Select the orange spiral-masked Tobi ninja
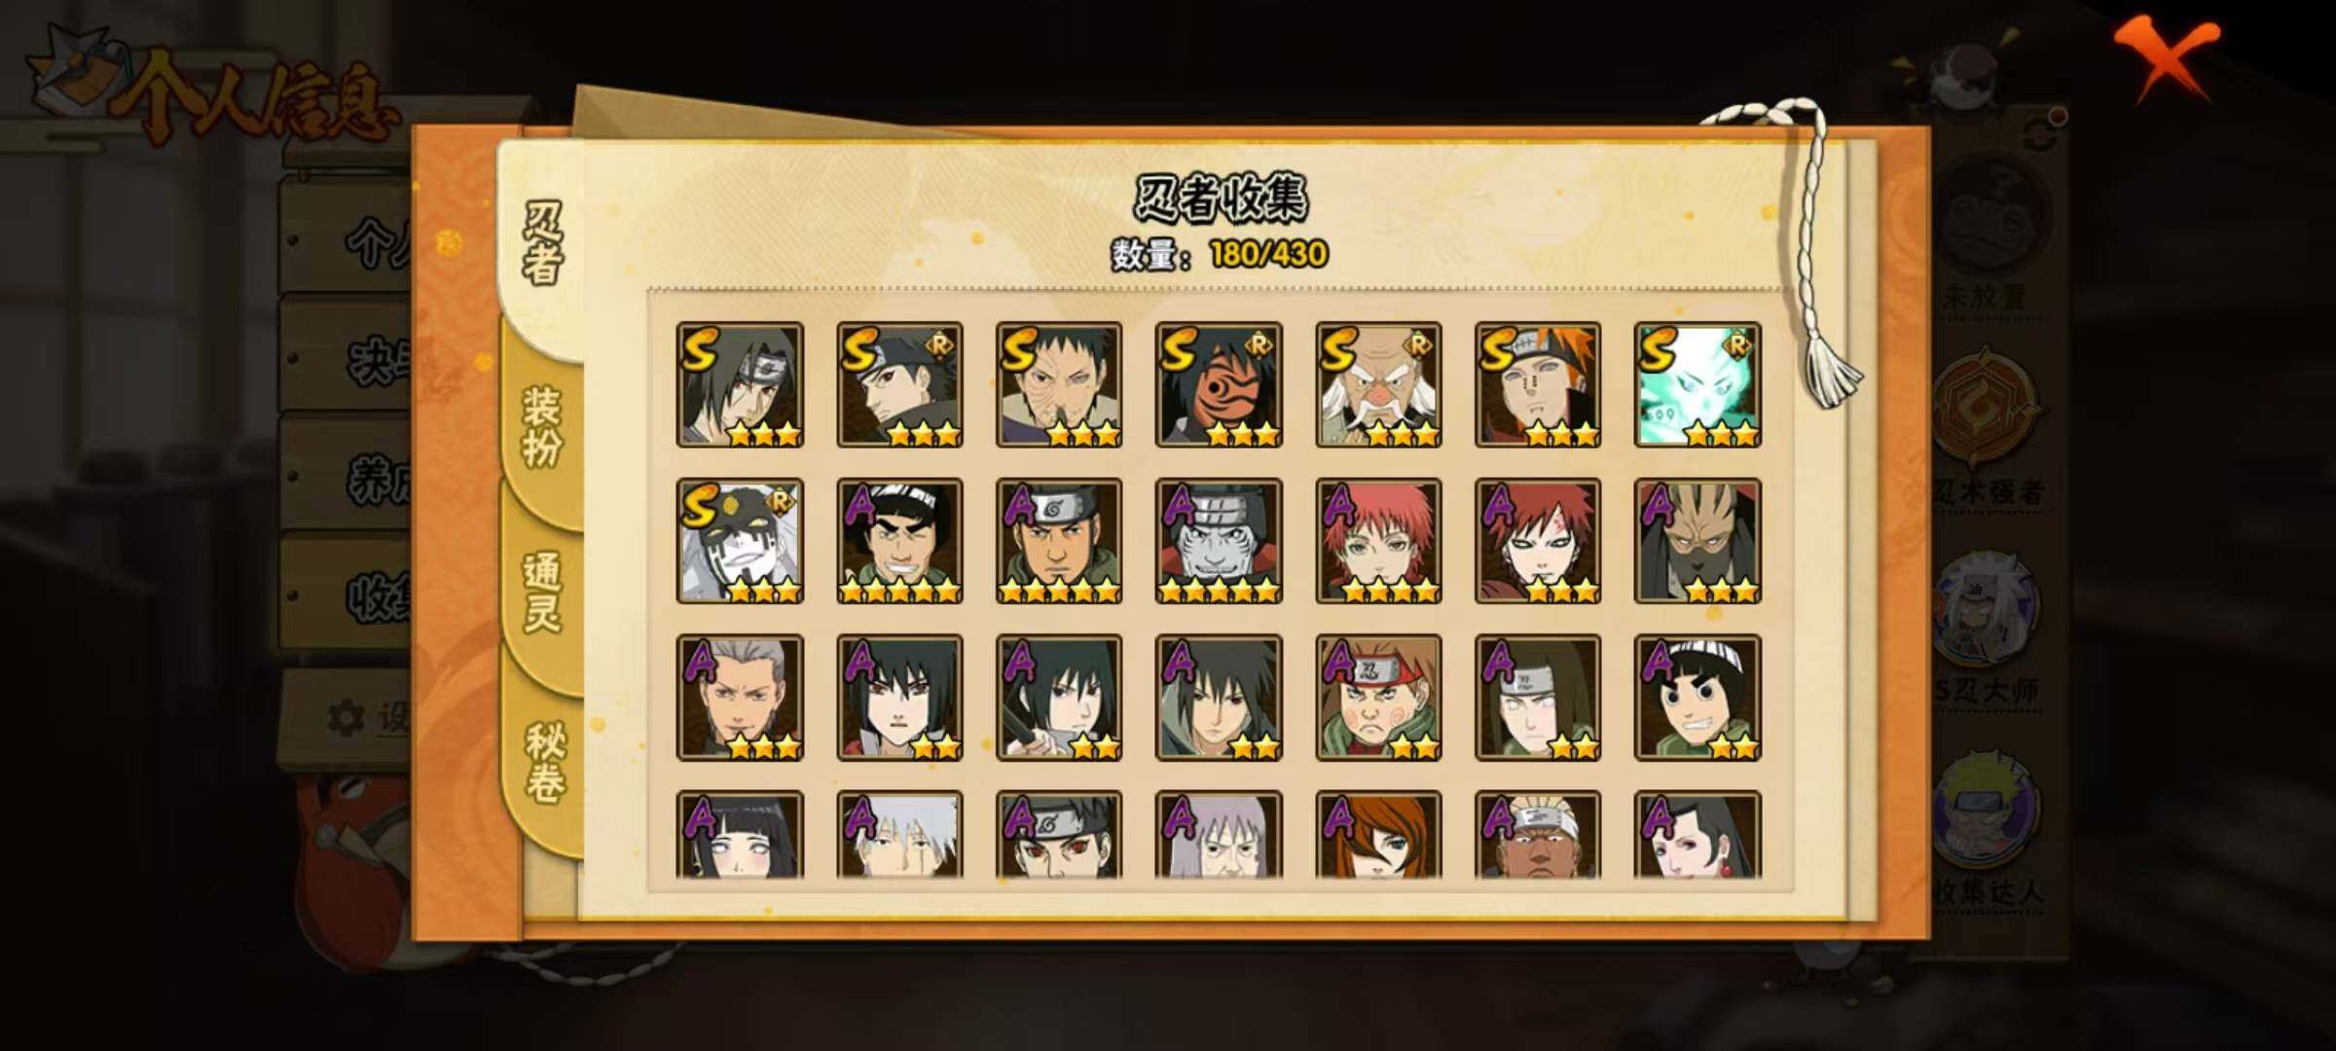The height and width of the screenshot is (1051, 2336). tap(1219, 384)
